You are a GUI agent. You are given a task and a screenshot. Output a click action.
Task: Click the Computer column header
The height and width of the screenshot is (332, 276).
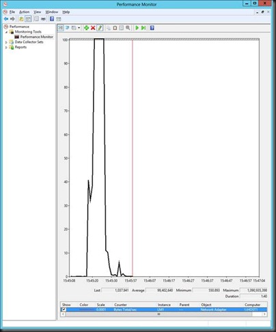click(x=252, y=305)
